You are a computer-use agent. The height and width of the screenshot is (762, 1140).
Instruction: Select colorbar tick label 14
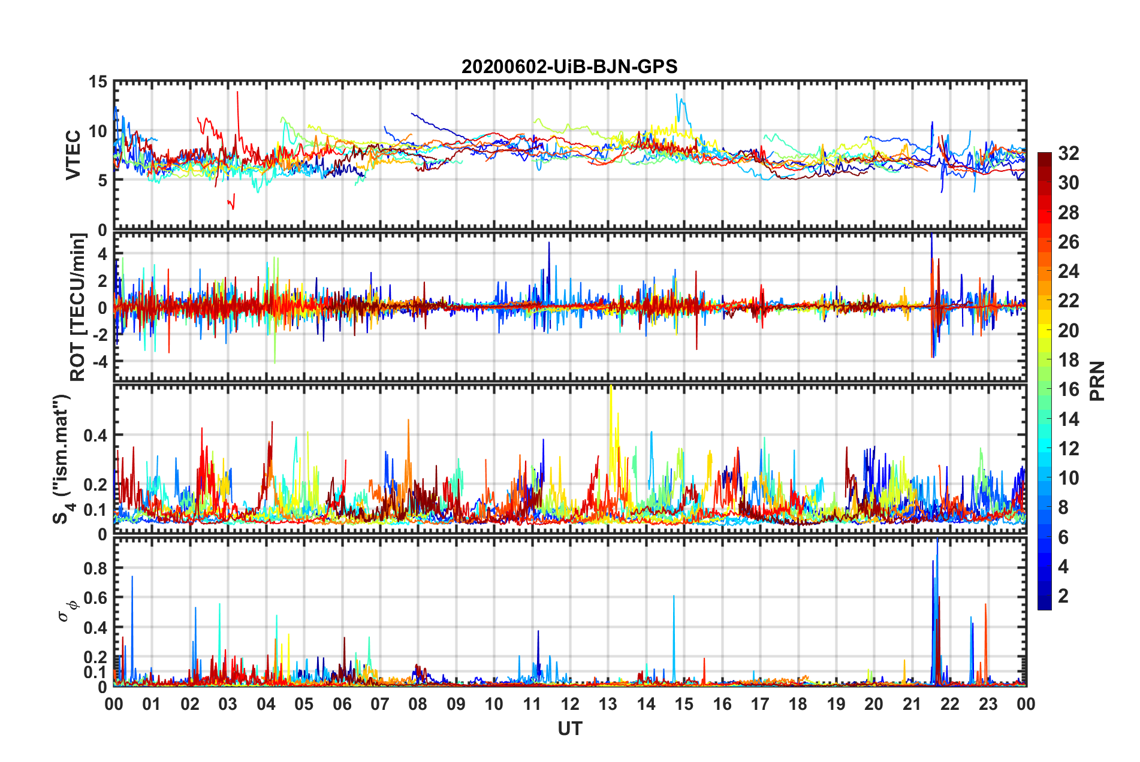click(x=1068, y=419)
